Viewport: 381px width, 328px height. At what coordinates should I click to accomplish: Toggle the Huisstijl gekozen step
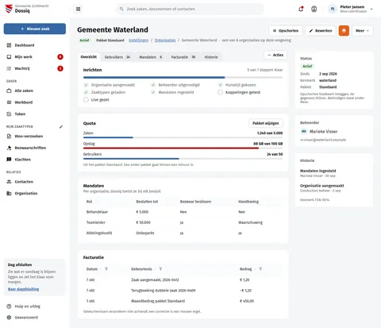click(x=220, y=85)
